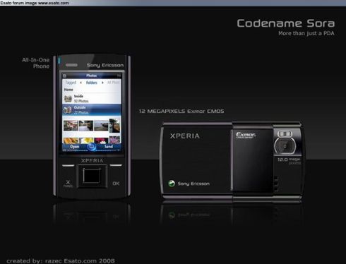Switch to the All Photos tab

[x=114, y=83]
